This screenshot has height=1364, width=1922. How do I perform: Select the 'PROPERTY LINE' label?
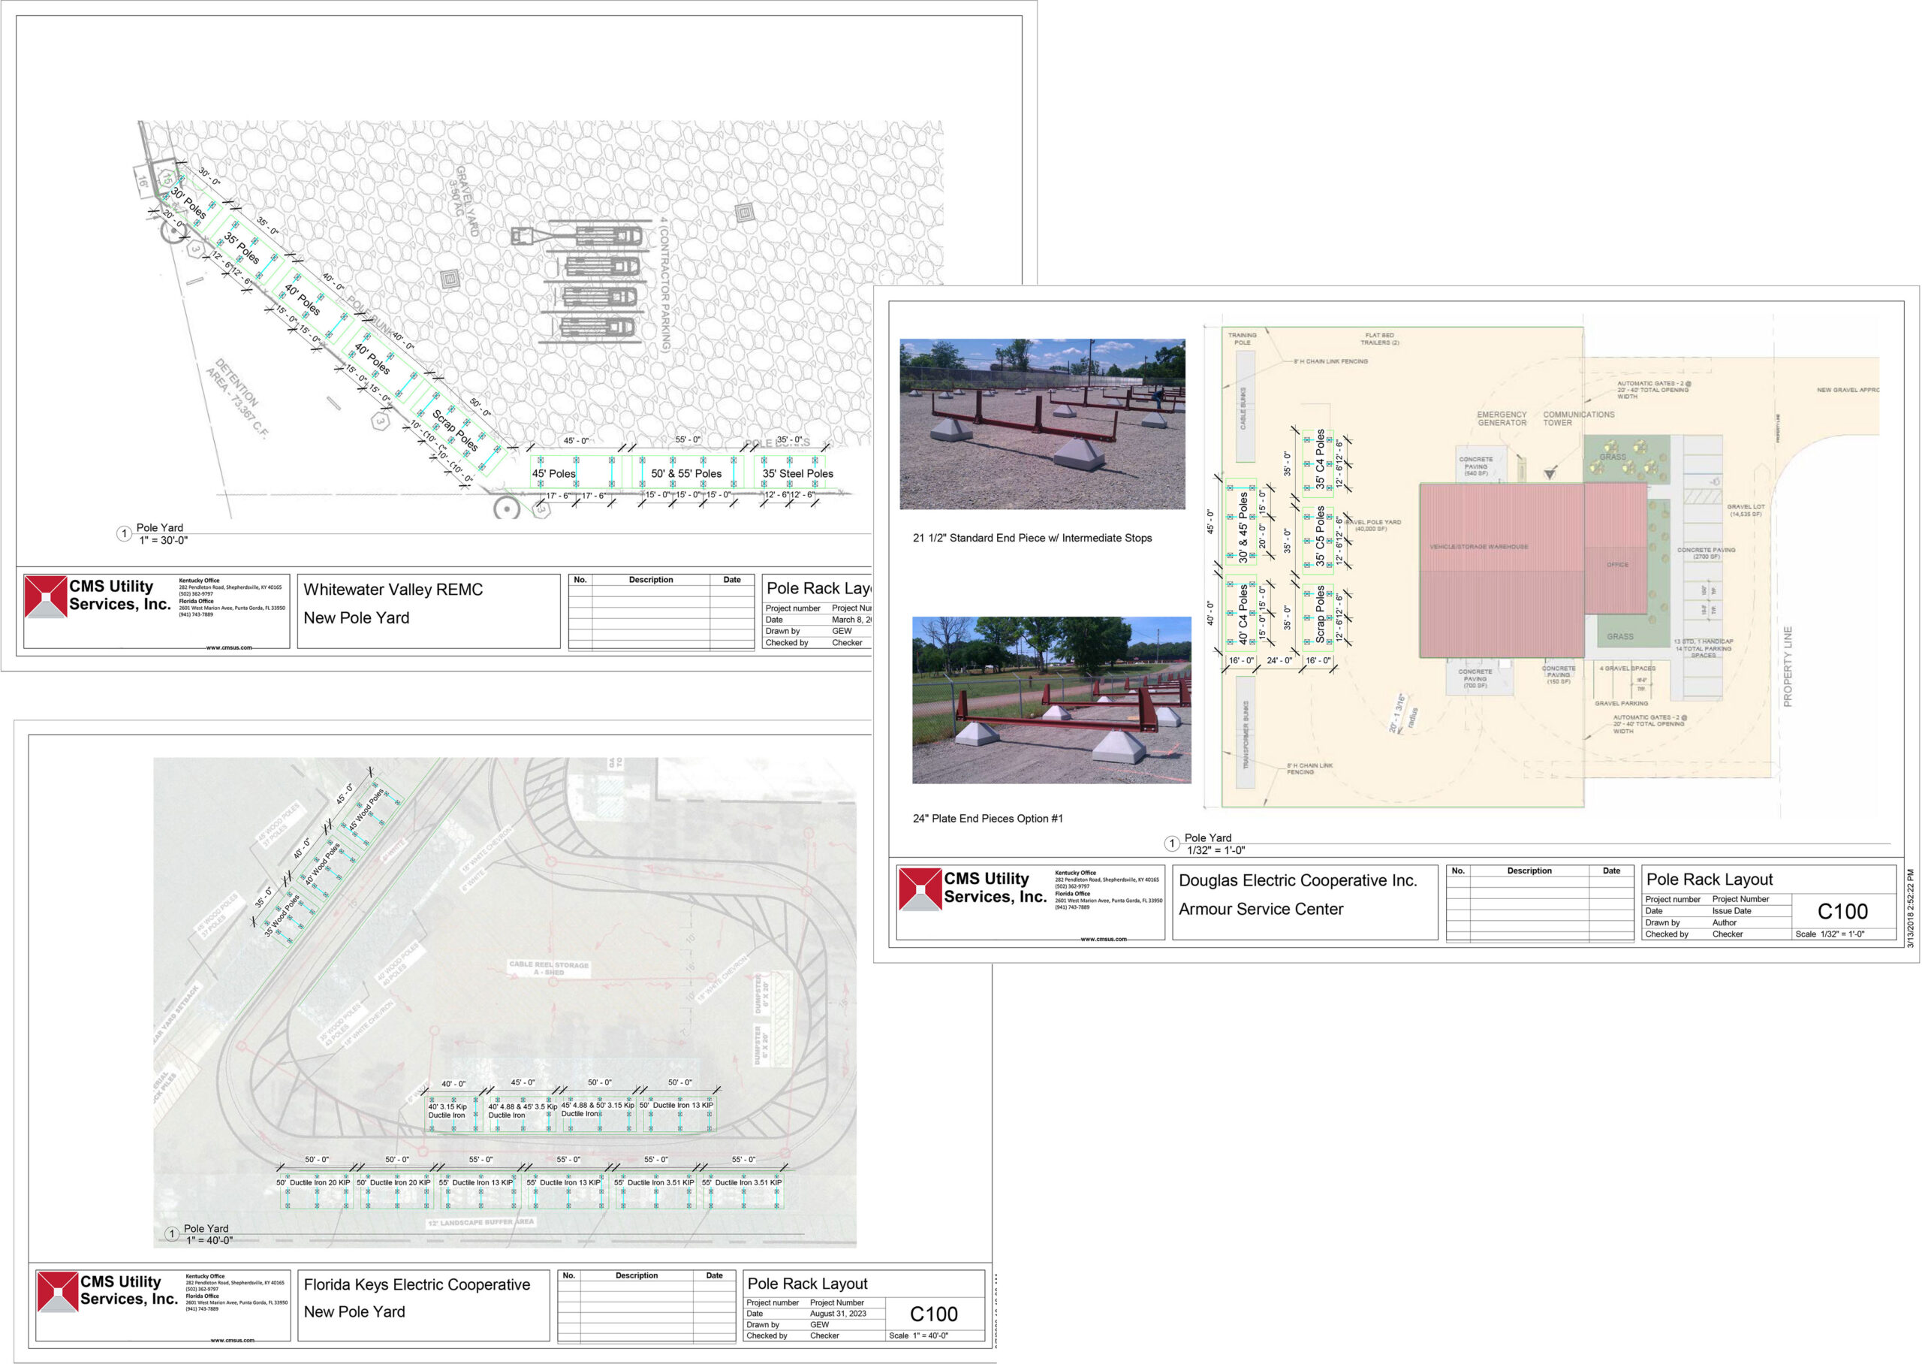click(x=1787, y=667)
